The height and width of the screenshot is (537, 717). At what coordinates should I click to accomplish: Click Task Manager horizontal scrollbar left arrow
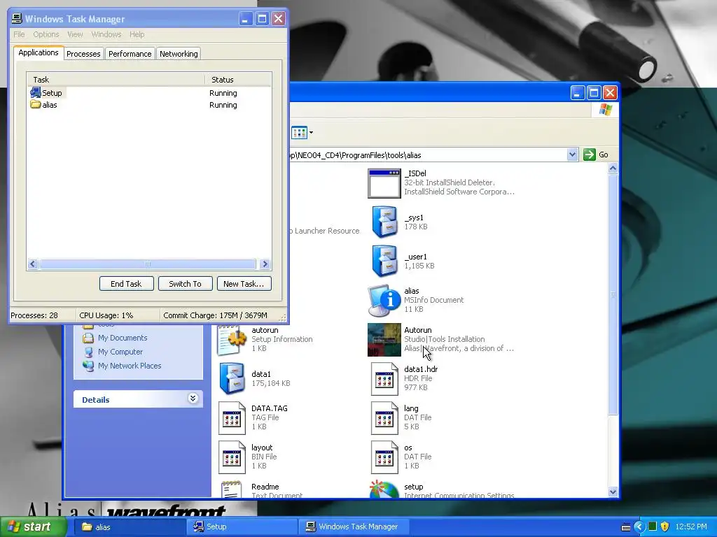[33, 264]
